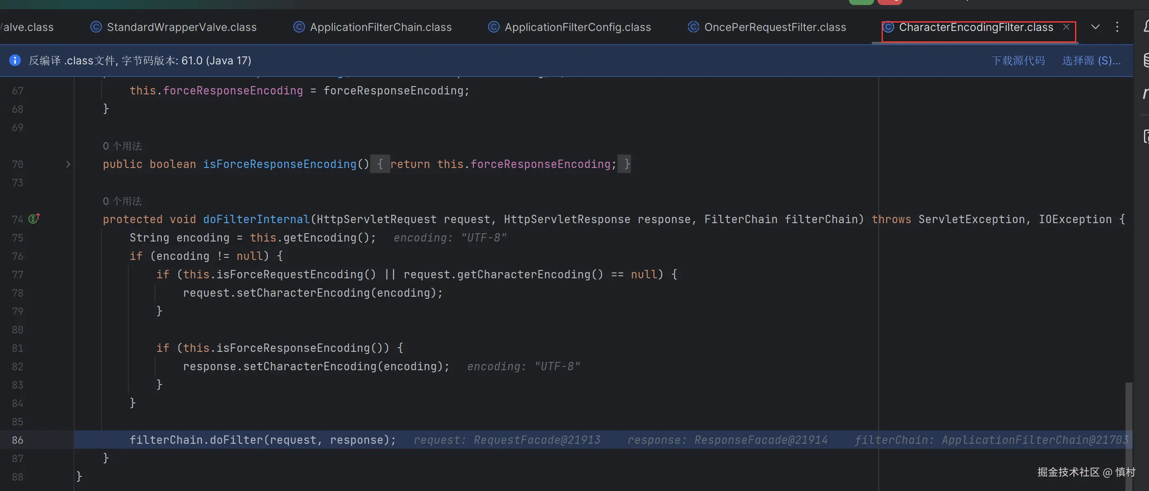Click the overriding method gutter icon at line 74
Image resolution: width=1149 pixels, height=491 pixels.
click(x=34, y=219)
